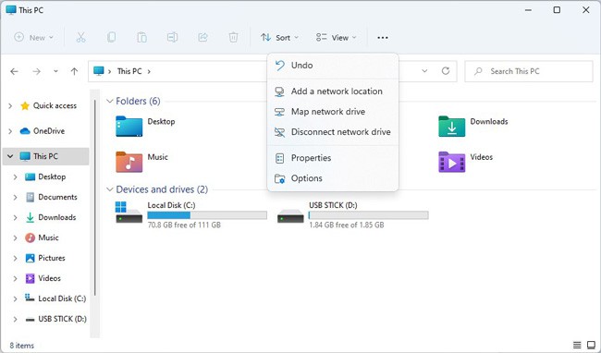Viewport: 601px width, 353px height.
Task: Collapse the Devices and drives (2) group
Action: point(110,189)
